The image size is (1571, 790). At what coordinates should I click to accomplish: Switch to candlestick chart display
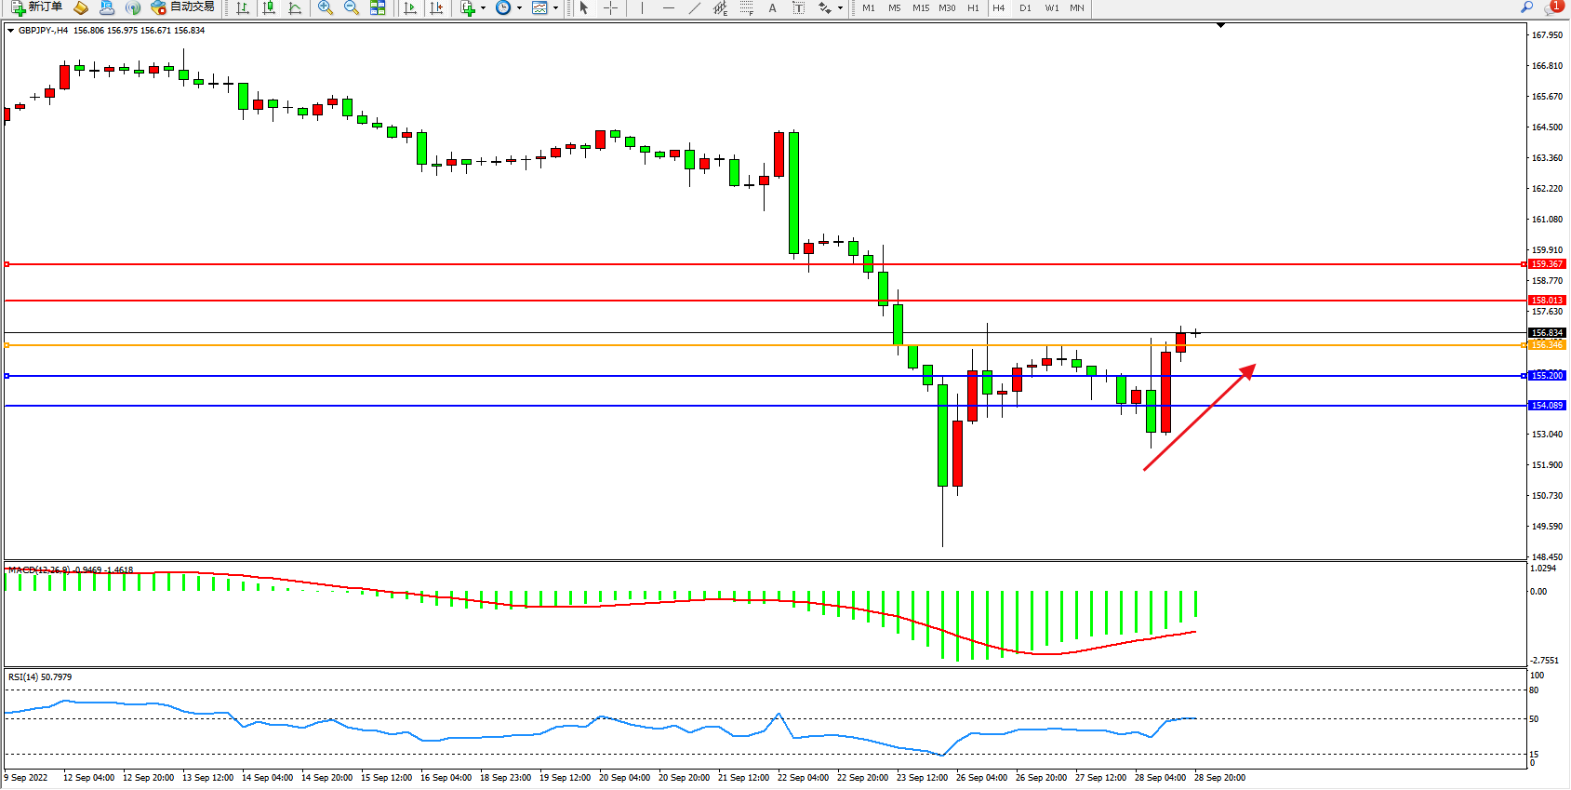269,7
